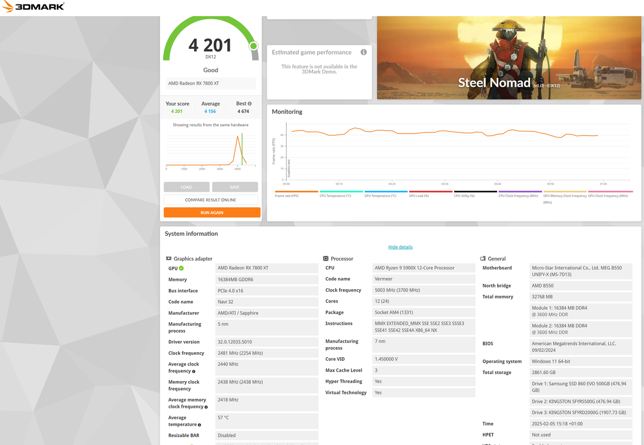Select Resizable BAR value Disabled
Screen dimensions: 644x445
(267, 436)
